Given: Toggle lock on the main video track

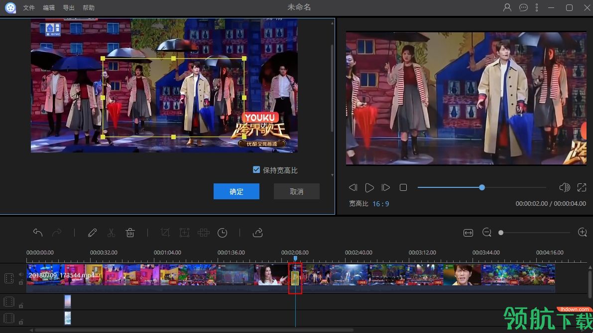Looking at the screenshot, I should coord(21,282).
